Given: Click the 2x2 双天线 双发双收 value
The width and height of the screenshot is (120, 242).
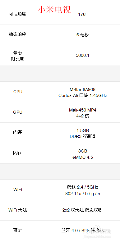Looking at the screenshot, I should click(x=82, y=210).
